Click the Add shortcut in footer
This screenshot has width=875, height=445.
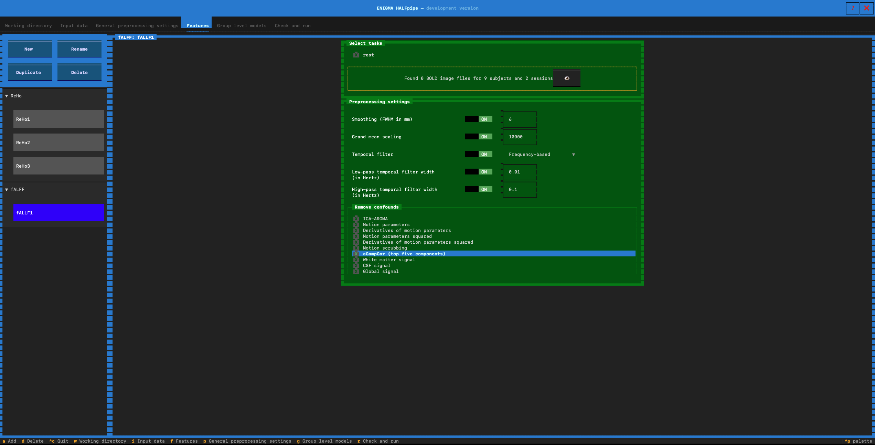click(9, 441)
